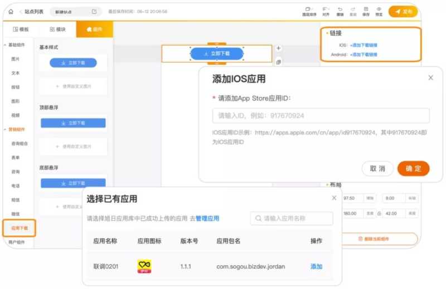Image resolution: width=446 pixels, height=289 pixels.
Task: Click the layout field showing 42.00
Action: click(x=394, y=213)
